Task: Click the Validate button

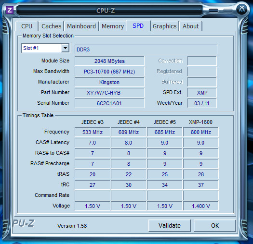Action: [170, 225]
